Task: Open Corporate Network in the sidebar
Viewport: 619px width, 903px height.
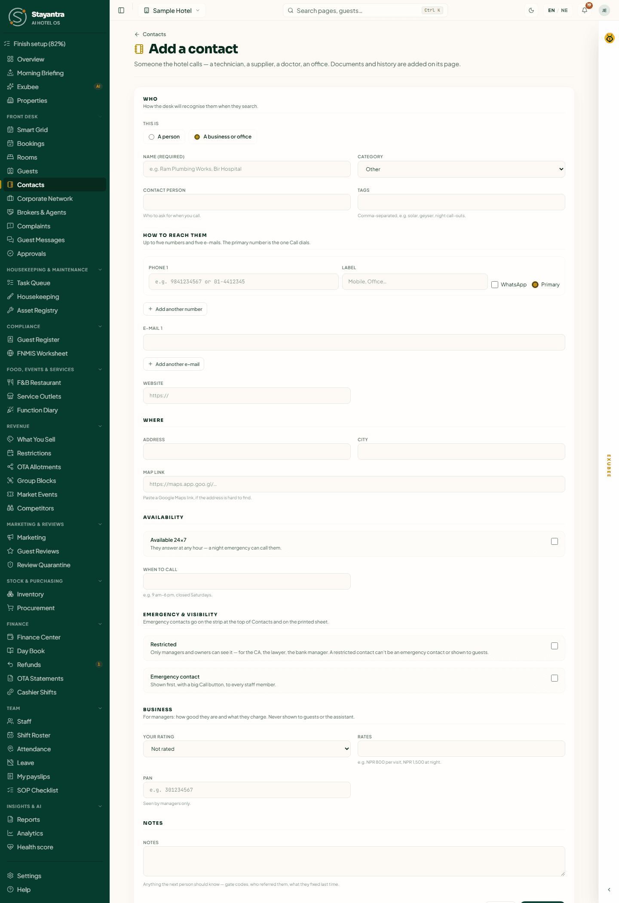Action: tap(55, 199)
